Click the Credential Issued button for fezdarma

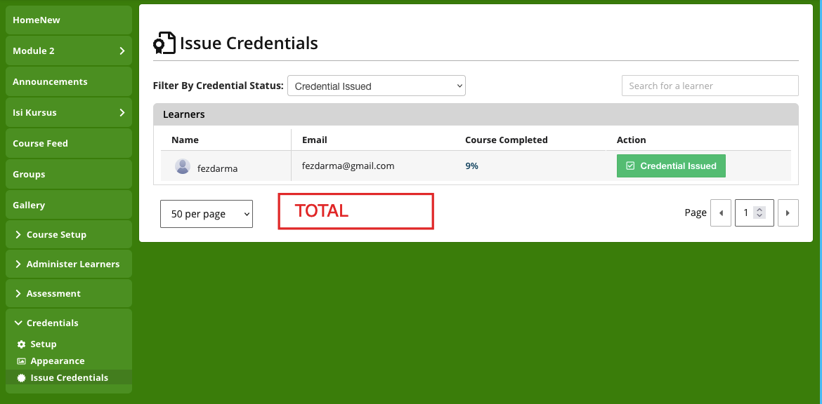(x=671, y=166)
